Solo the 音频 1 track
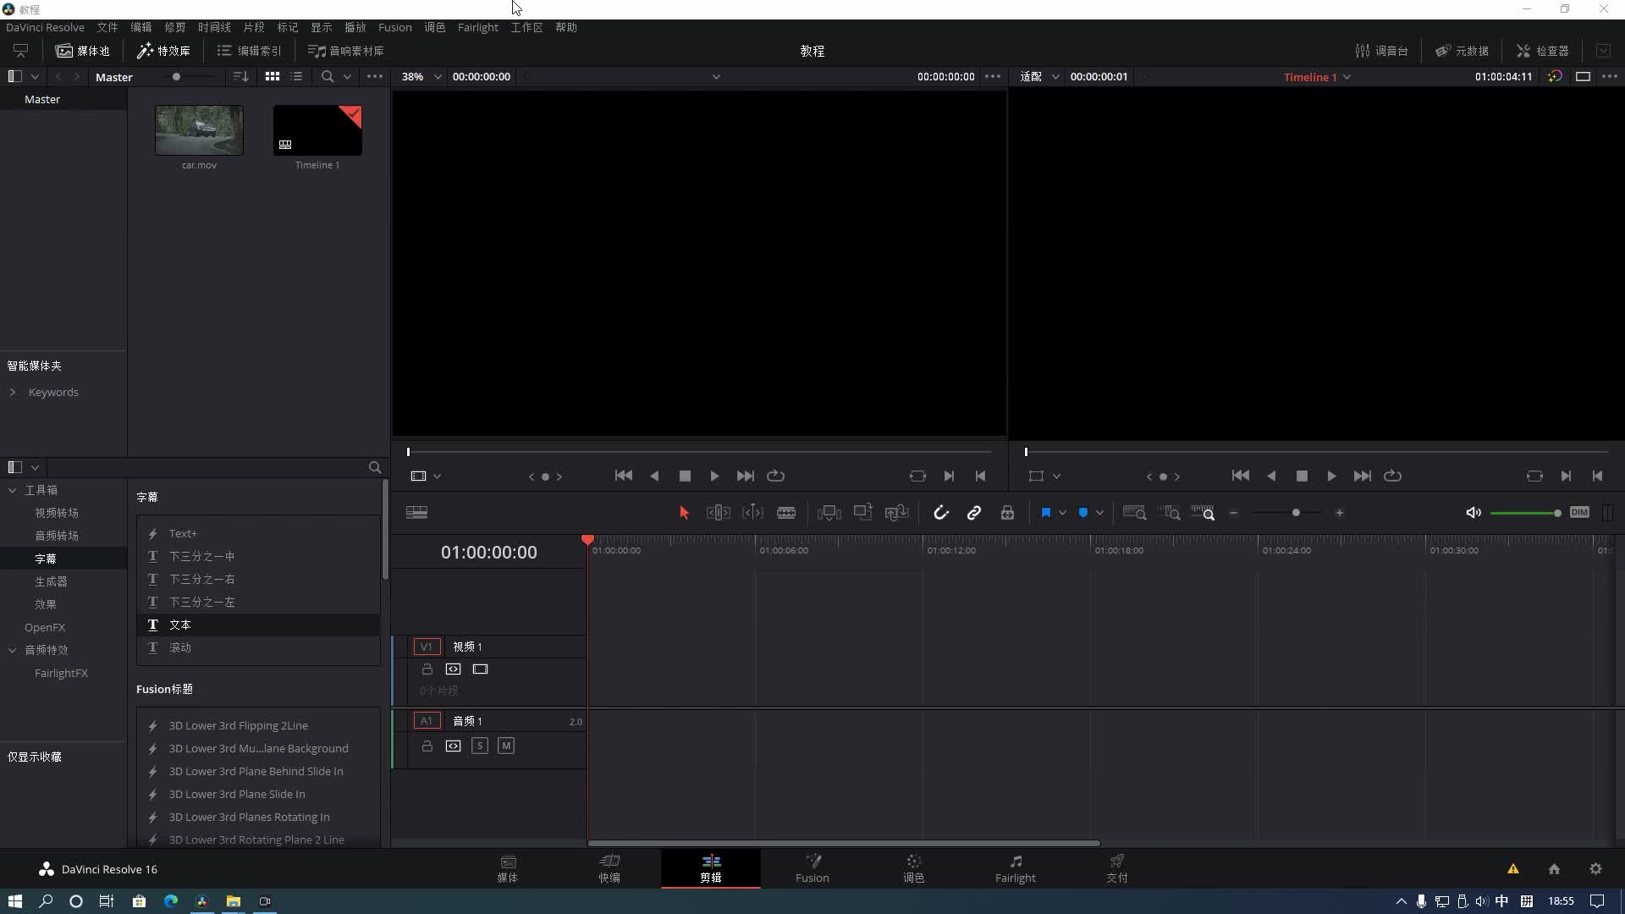The height and width of the screenshot is (914, 1625). (x=480, y=746)
